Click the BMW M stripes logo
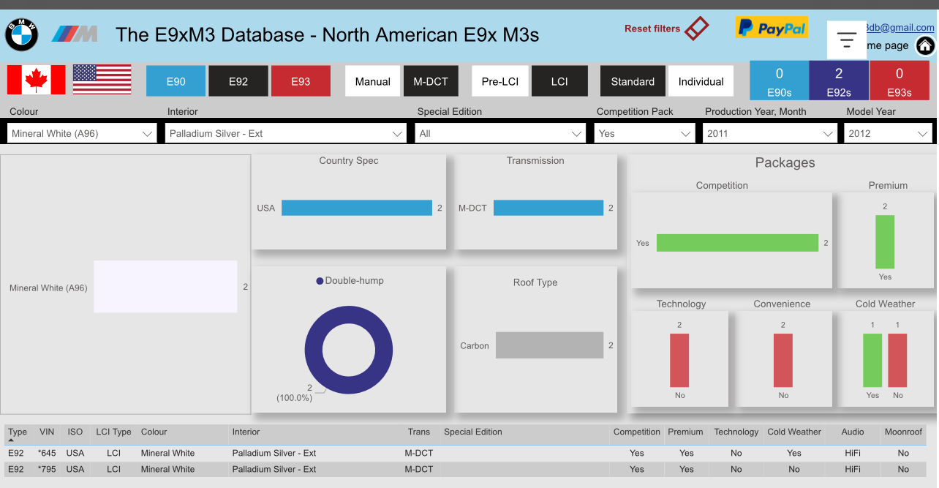The height and width of the screenshot is (488, 939). click(75, 34)
